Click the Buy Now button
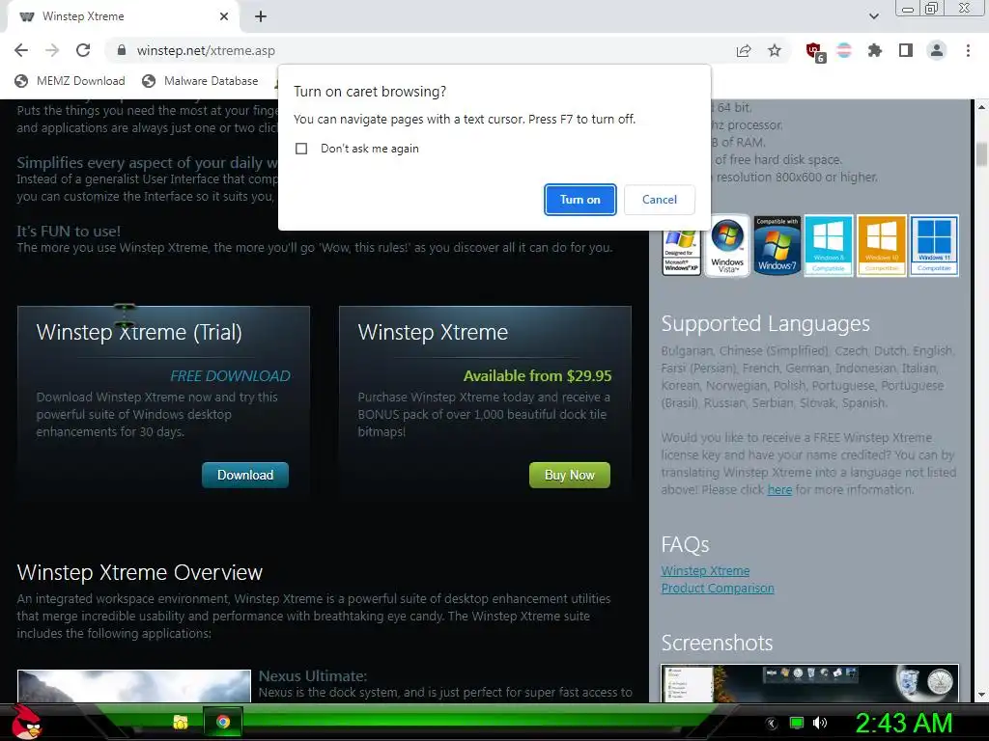Screen dimensions: 989x741 point(570,475)
